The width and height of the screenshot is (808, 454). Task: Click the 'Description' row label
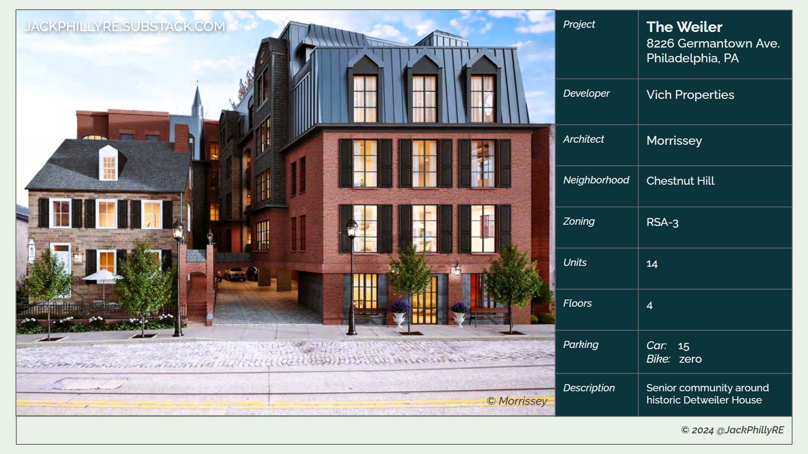[x=589, y=388]
